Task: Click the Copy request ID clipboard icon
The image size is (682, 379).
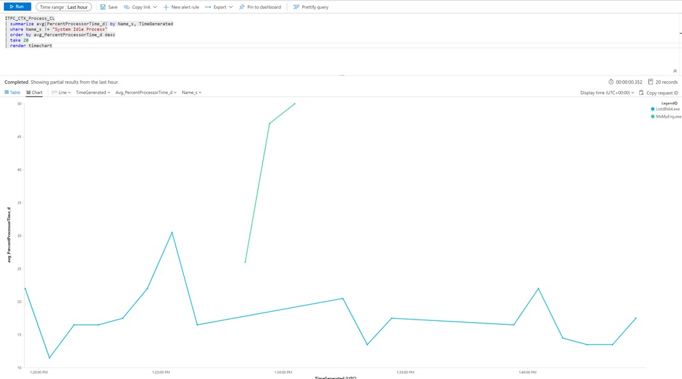Action: [x=641, y=93]
